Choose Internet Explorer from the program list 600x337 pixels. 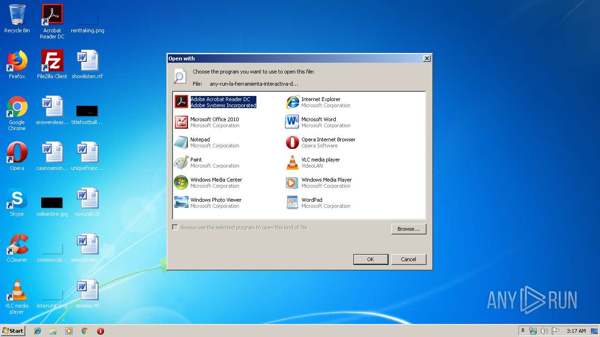click(319, 102)
